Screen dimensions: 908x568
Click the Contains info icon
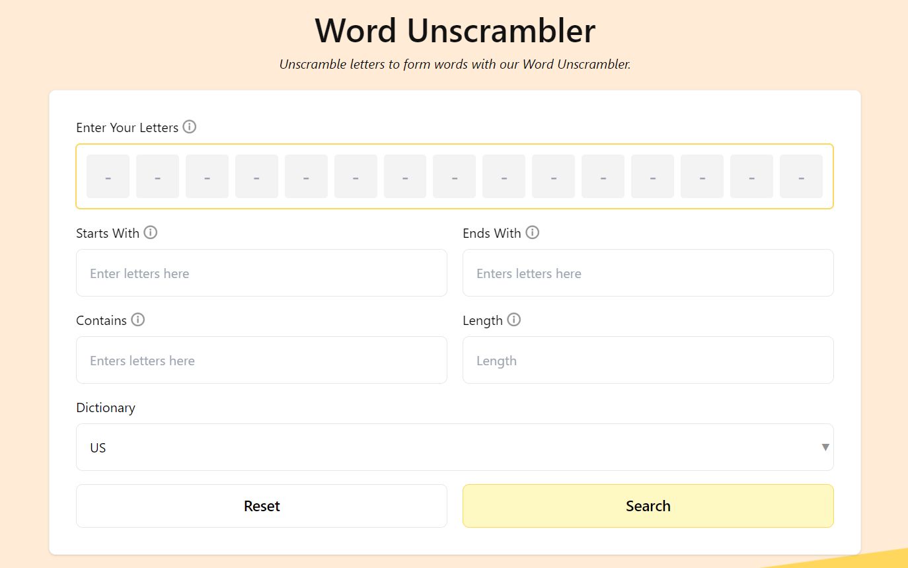point(137,320)
